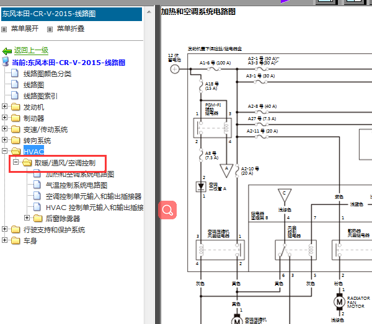Click the 菜单展开 list icon

coord(4,29)
